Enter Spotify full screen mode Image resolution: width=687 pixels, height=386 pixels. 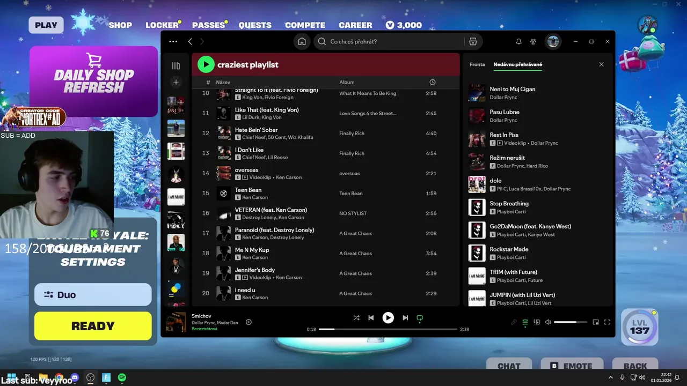click(x=607, y=322)
